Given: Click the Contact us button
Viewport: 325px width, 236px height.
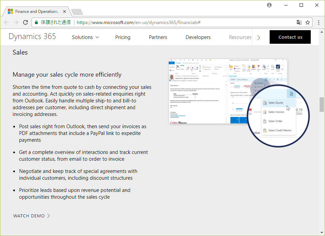Looking at the screenshot, I should [x=290, y=37].
